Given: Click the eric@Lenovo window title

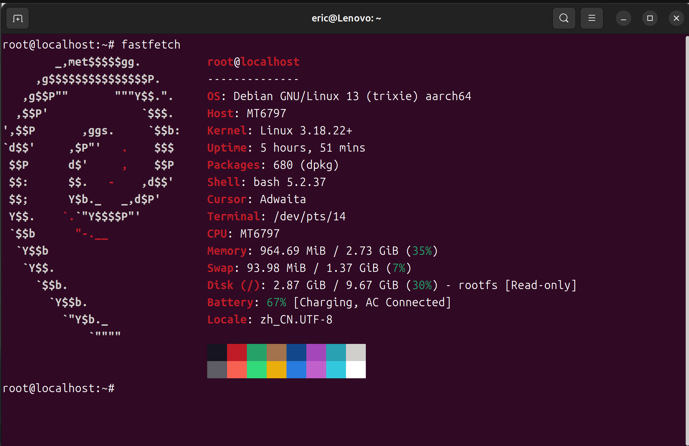Looking at the screenshot, I should (x=346, y=18).
